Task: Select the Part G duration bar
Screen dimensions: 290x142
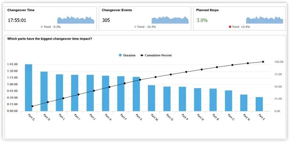Action: [x=28, y=88]
